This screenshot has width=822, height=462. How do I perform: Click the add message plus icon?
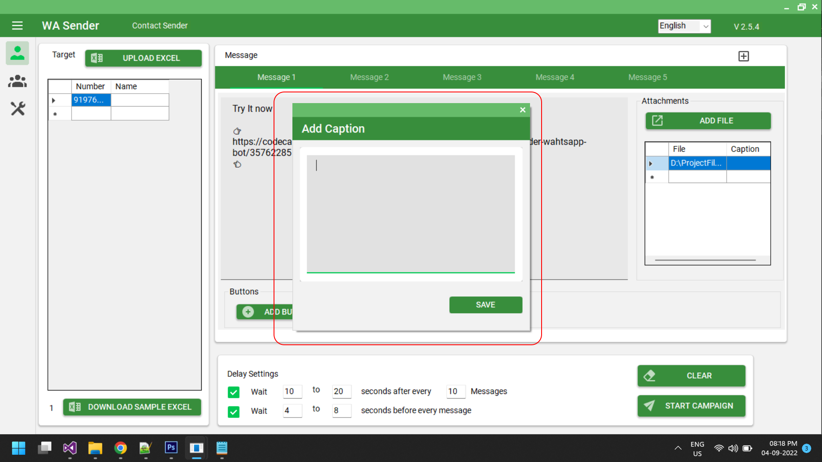tap(744, 56)
